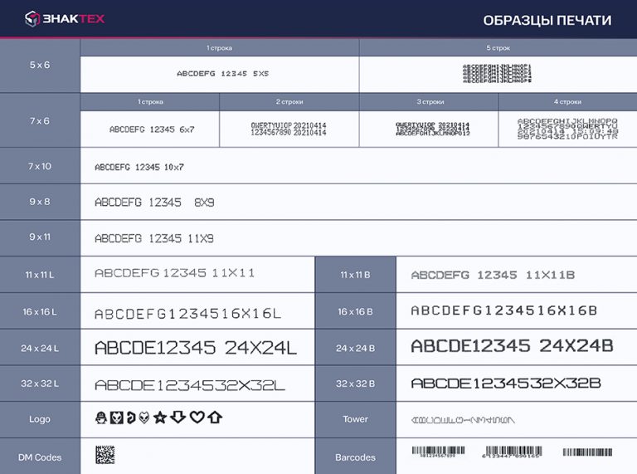
Task: Click the 'ABCDEFG 12345 11X11B' bold sample
Action: 493,276
